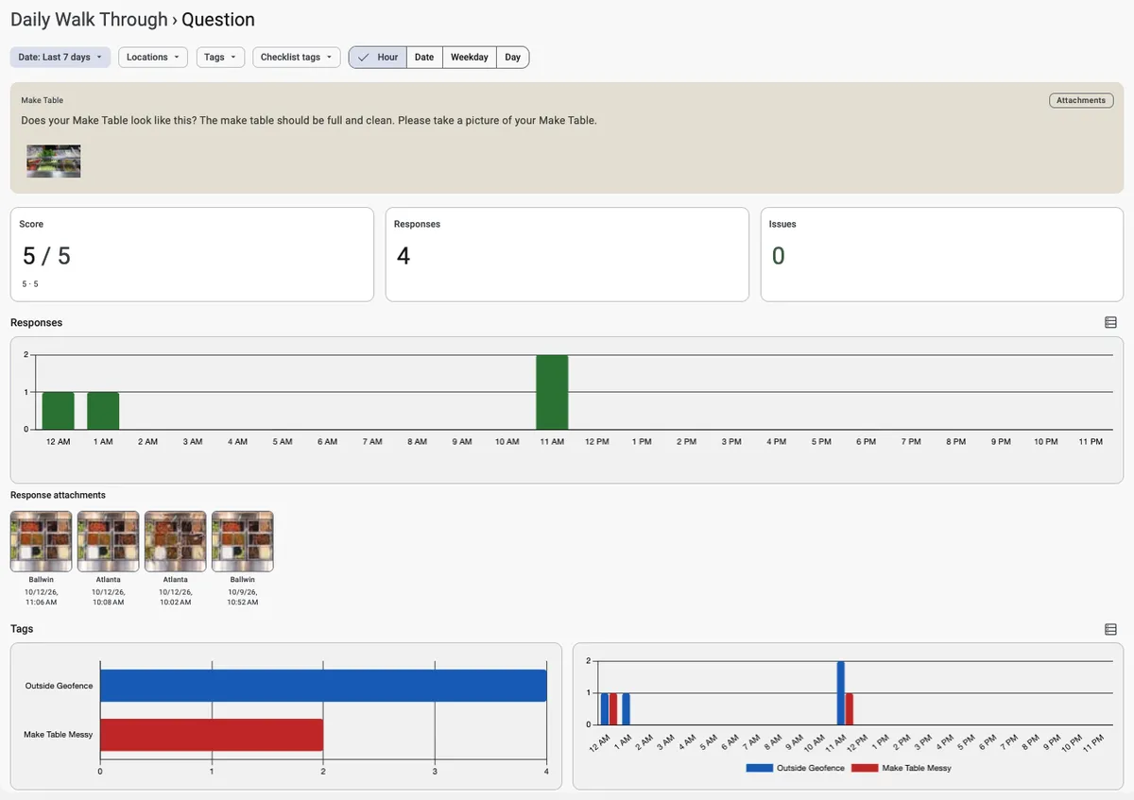Open the Tags filter dropdown
1134x800 pixels.
coord(220,58)
